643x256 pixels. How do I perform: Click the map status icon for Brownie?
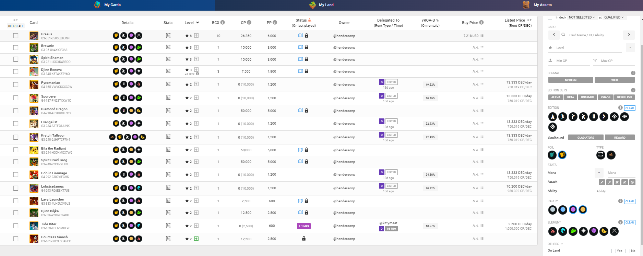point(300,47)
